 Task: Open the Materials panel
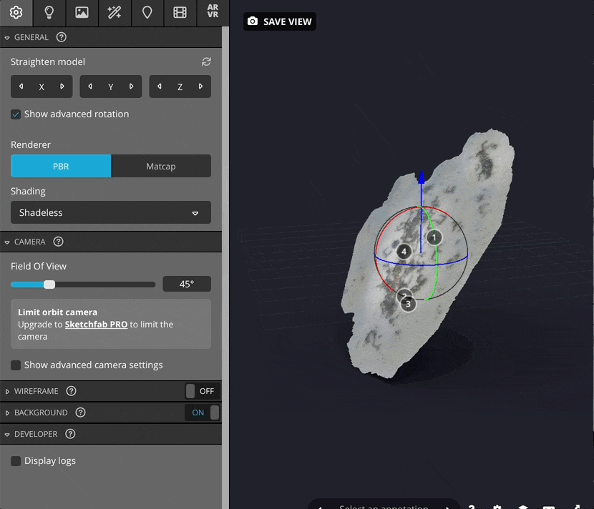[82, 13]
